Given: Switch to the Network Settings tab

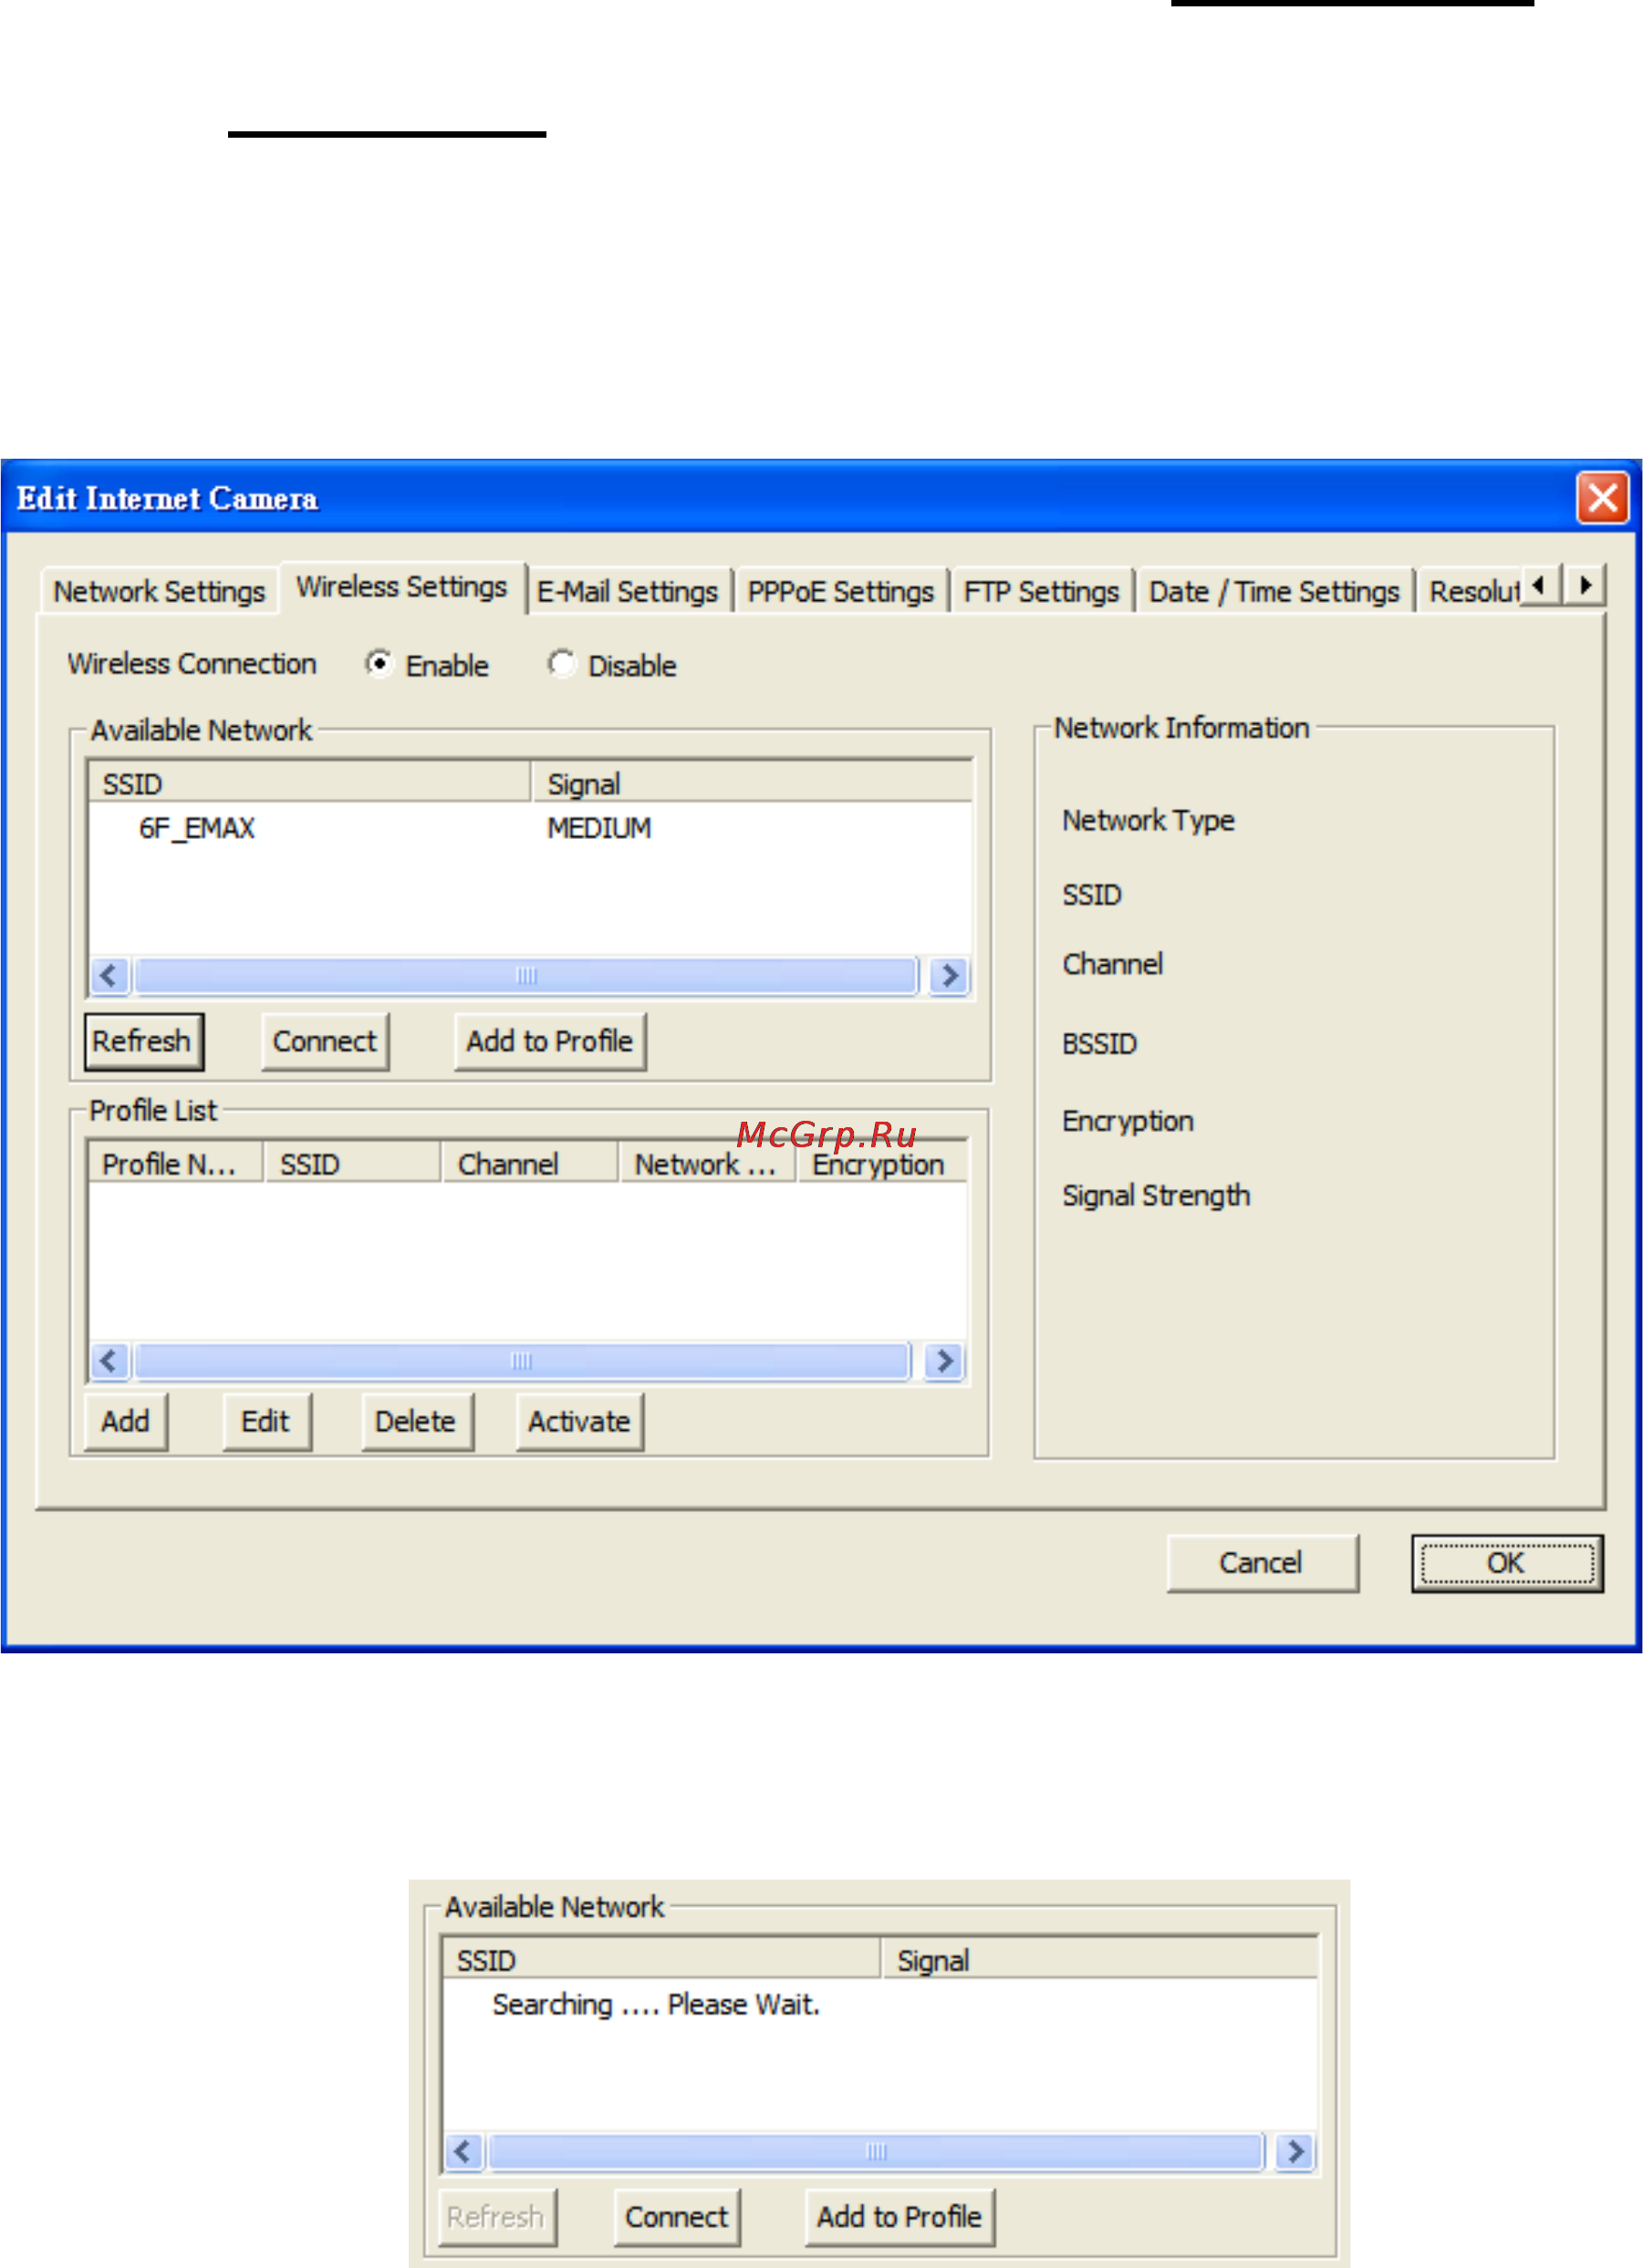Looking at the screenshot, I should click(x=159, y=591).
